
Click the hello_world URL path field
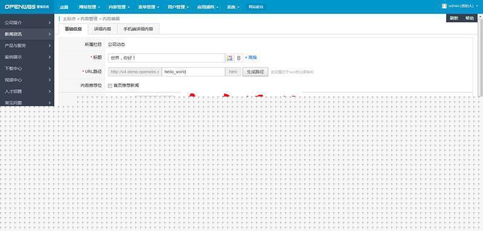pos(193,72)
